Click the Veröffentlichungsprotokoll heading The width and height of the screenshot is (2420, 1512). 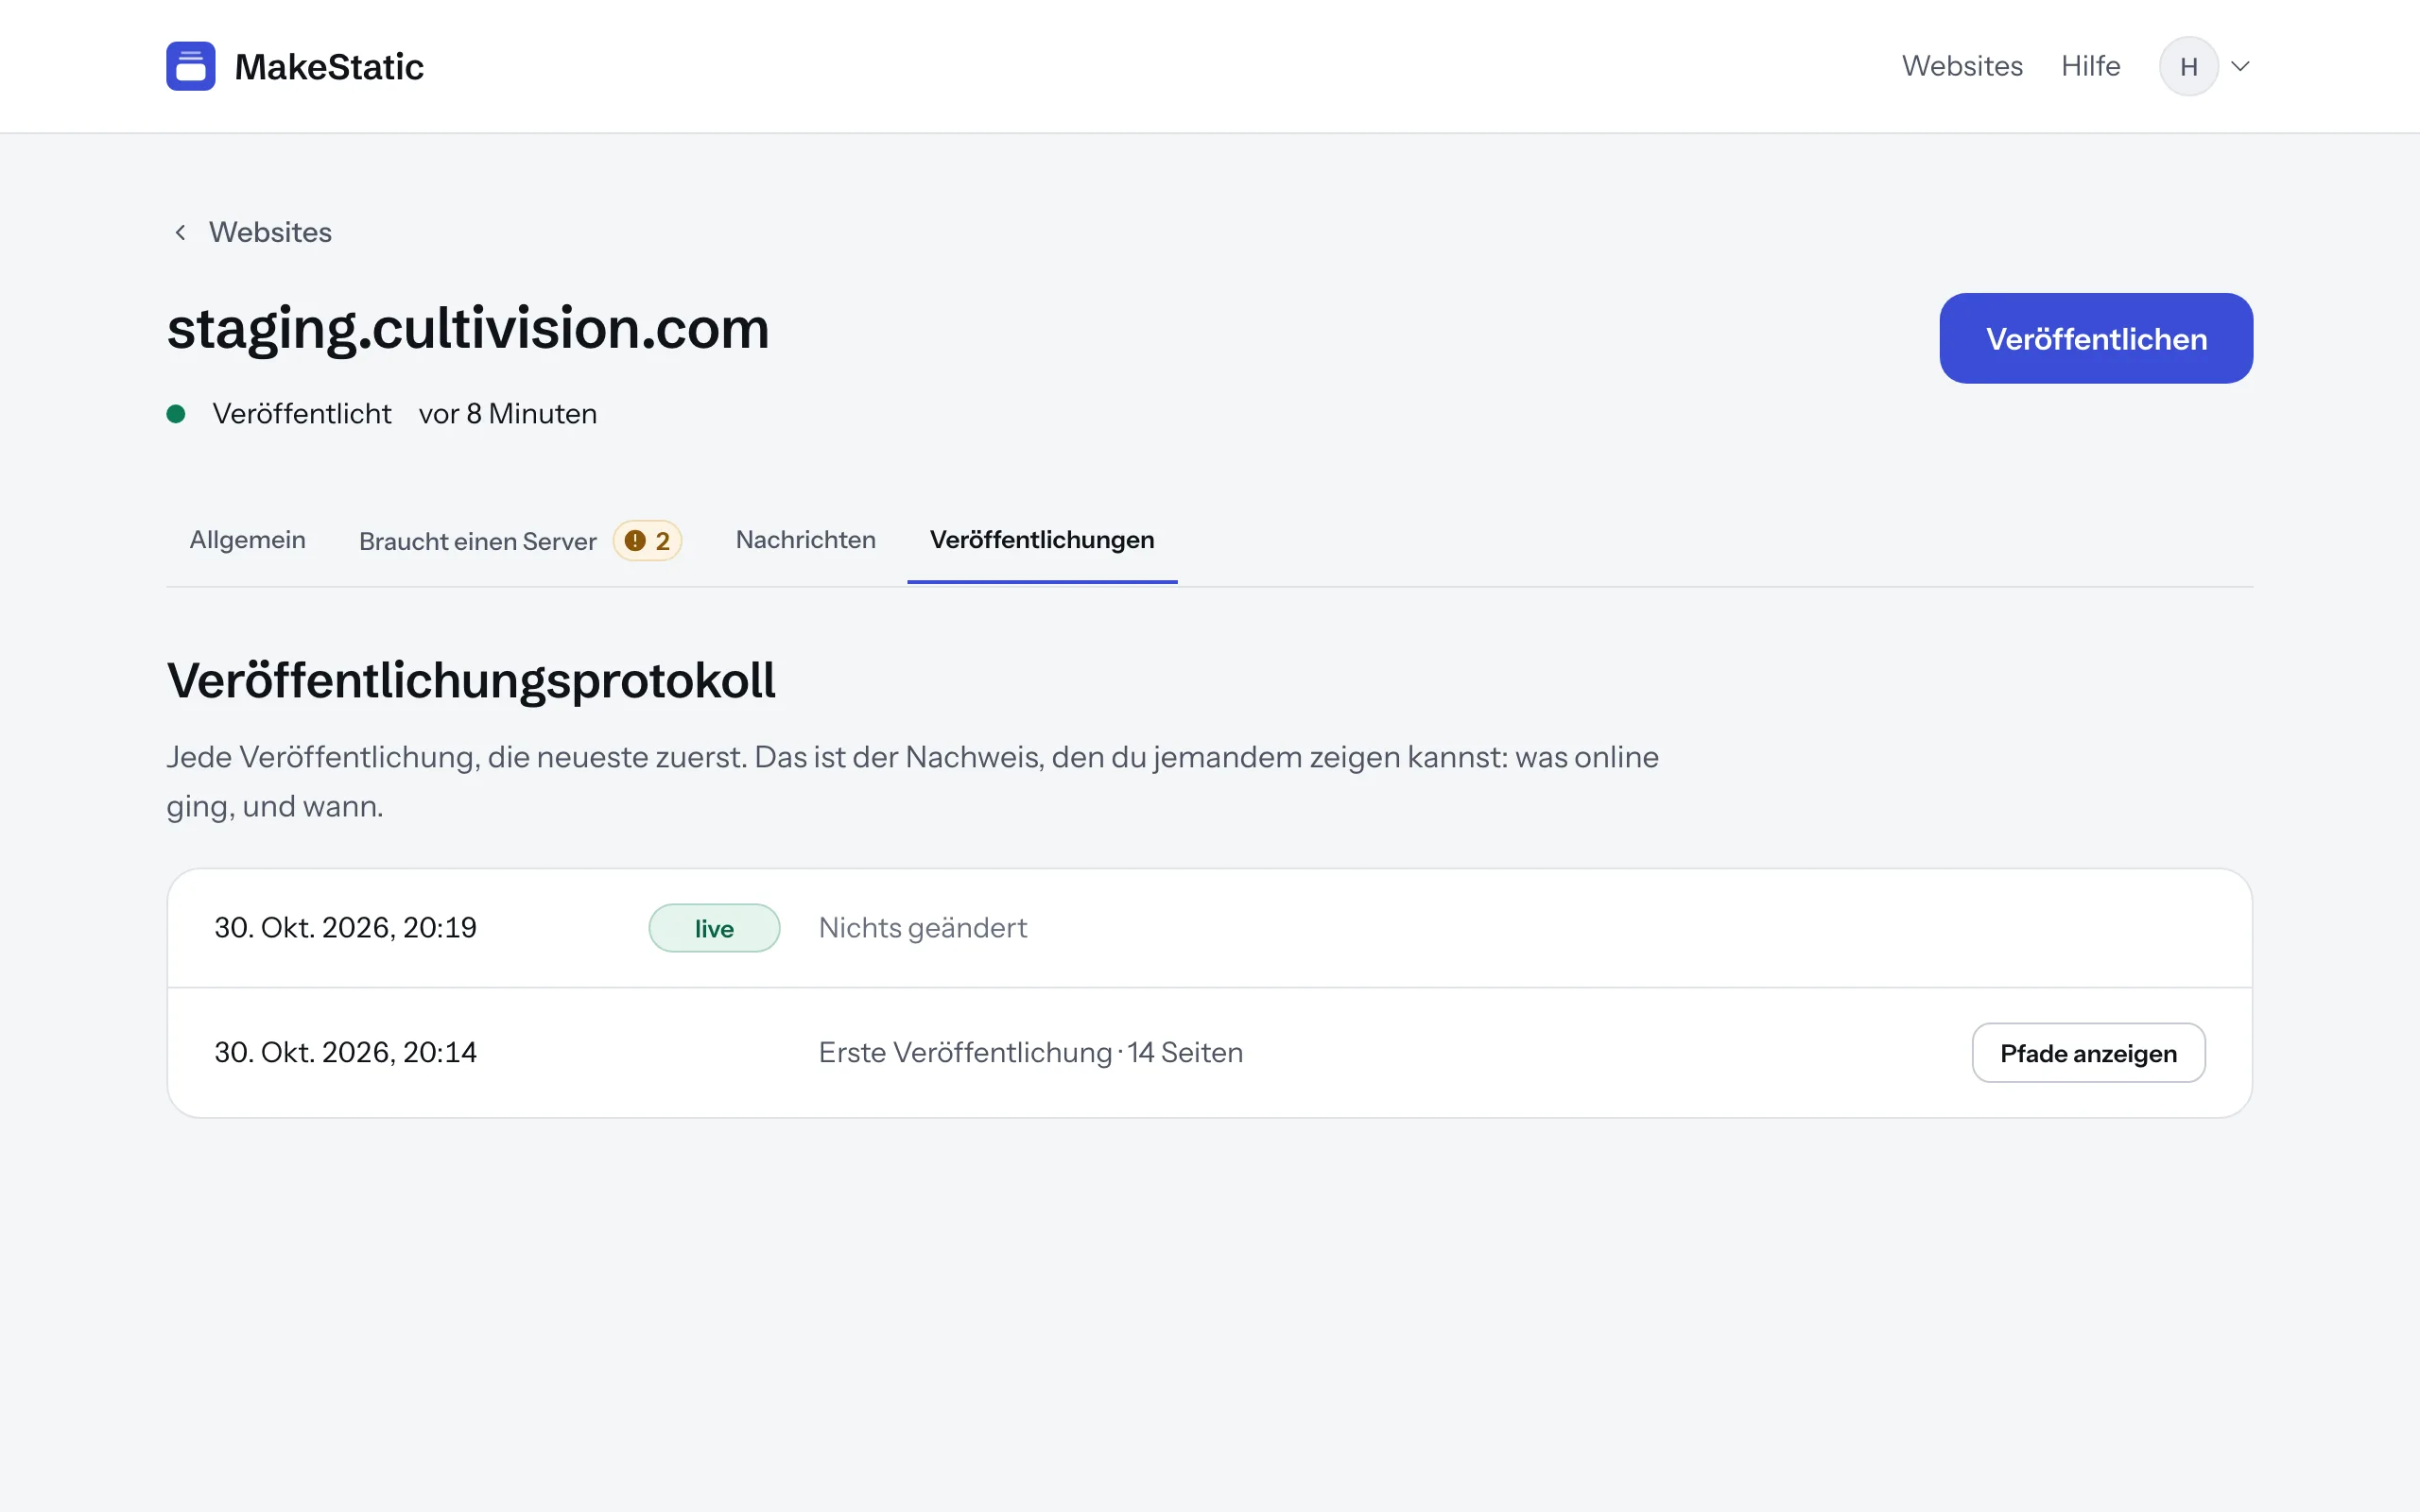(471, 681)
